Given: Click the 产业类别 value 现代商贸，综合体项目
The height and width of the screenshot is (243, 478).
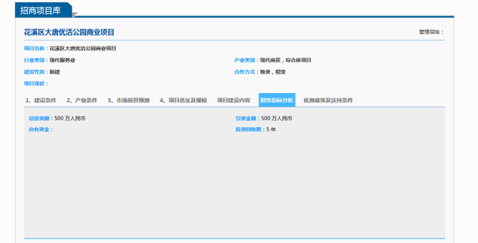Looking at the screenshot, I should [286, 60].
